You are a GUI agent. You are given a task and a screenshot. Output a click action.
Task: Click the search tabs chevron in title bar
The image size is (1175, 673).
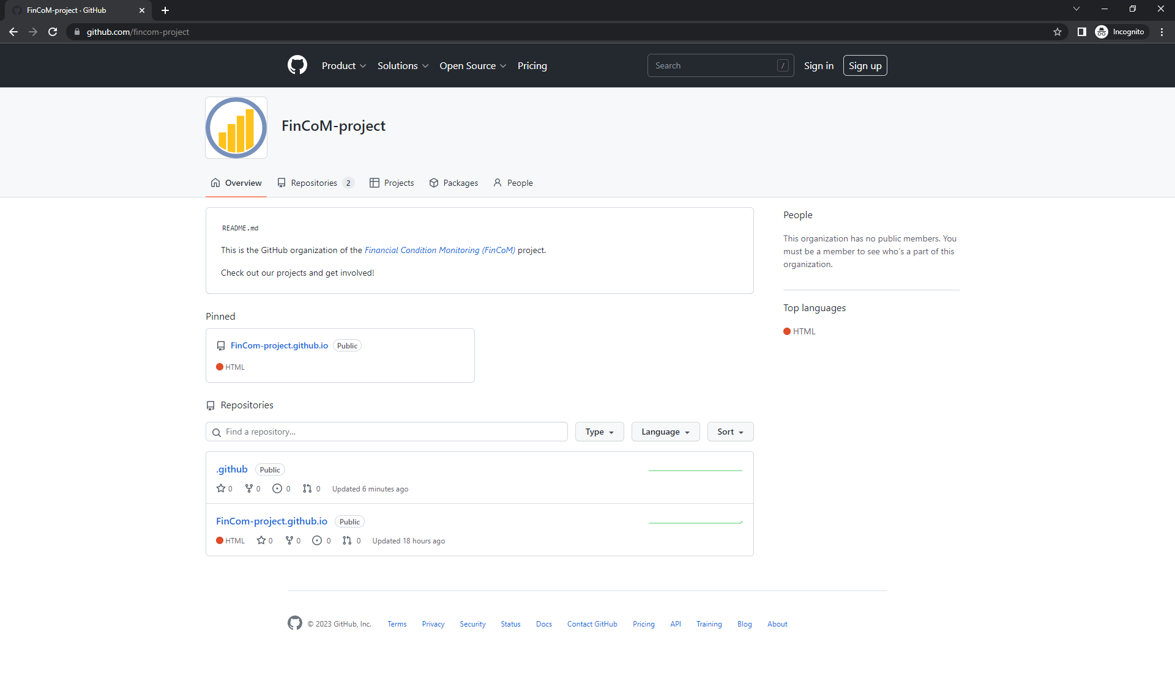click(x=1076, y=9)
